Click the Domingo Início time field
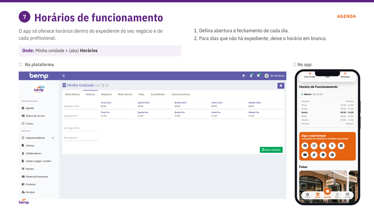Screen dimensions: 374x210 coord(81,128)
